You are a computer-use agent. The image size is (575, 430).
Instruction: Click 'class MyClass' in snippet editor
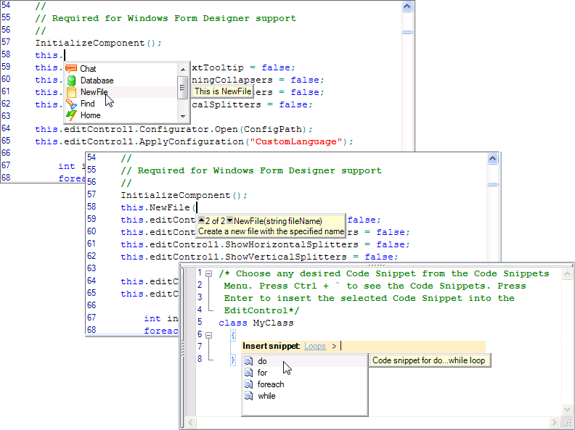[x=256, y=323]
